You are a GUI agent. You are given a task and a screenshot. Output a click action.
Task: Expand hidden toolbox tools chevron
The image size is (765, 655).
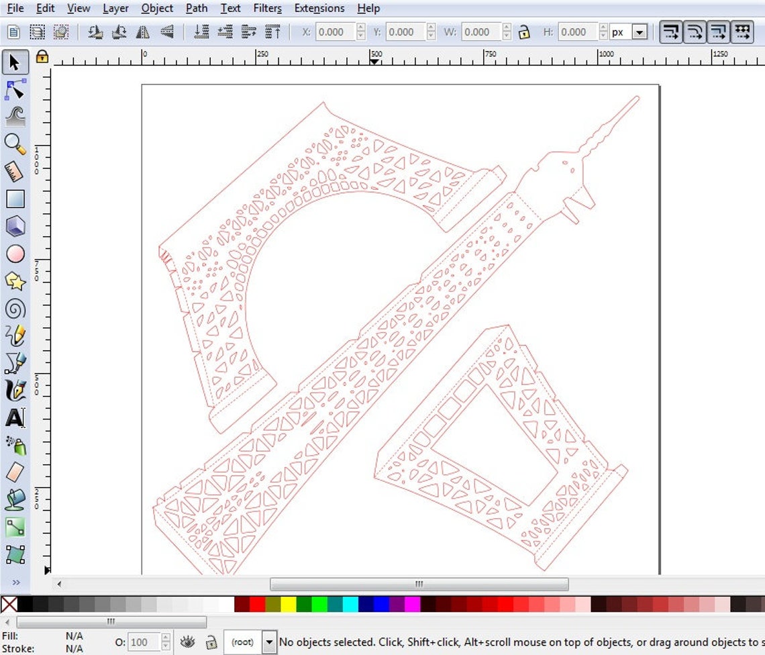tap(15, 583)
